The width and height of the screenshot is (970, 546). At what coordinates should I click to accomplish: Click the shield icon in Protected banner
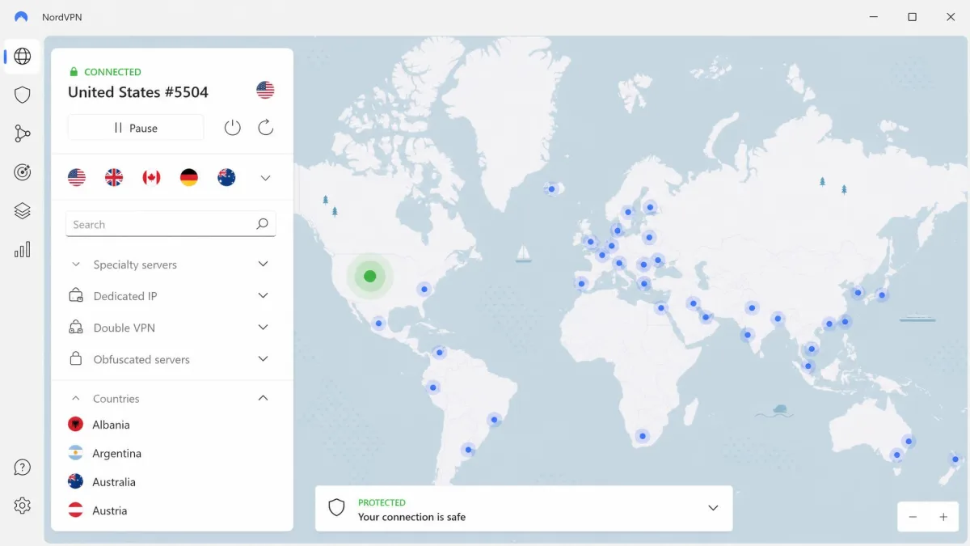point(336,508)
